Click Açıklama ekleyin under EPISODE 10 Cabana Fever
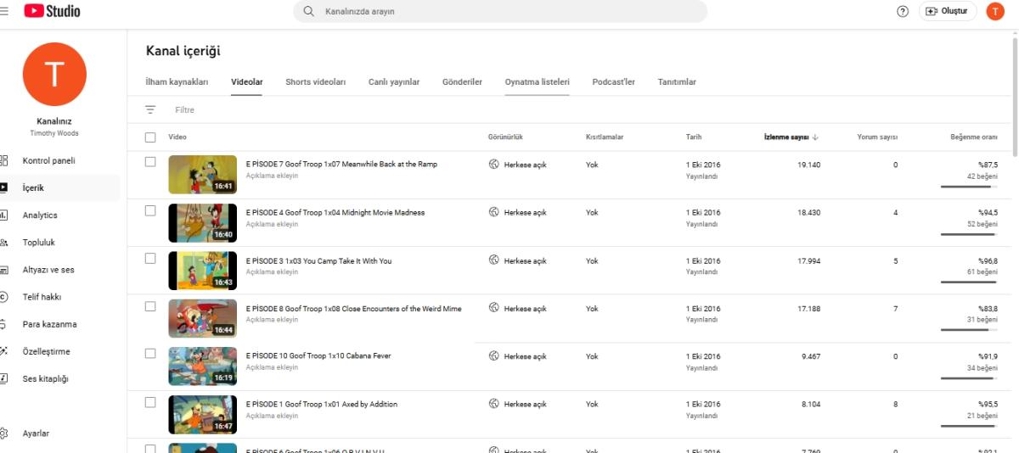Screen dimensions: 1019x453 click(272, 367)
